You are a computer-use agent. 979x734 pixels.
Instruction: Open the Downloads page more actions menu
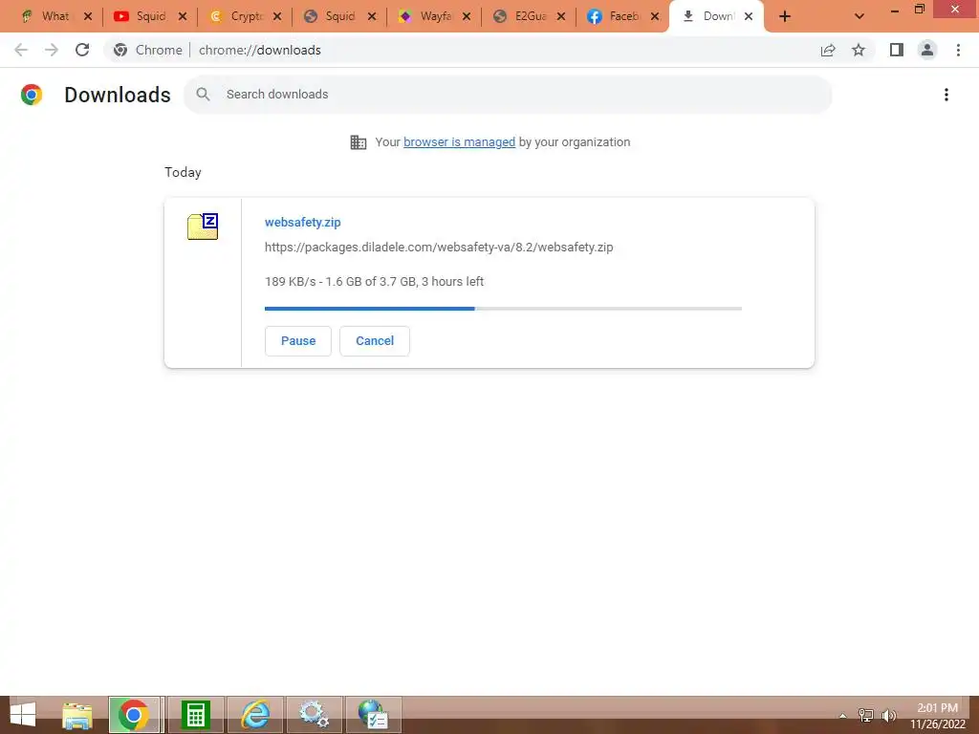pyautogui.click(x=946, y=95)
